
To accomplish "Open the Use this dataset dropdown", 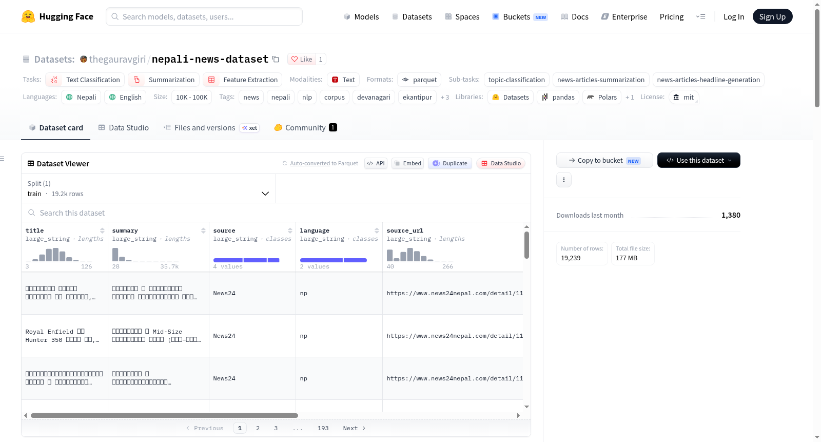I will pyautogui.click(x=699, y=160).
